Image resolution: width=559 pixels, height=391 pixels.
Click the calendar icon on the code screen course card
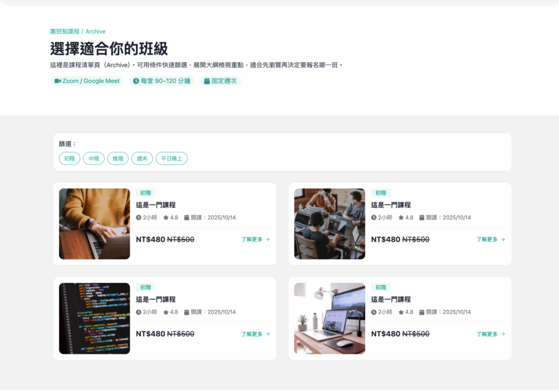click(x=187, y=312)
